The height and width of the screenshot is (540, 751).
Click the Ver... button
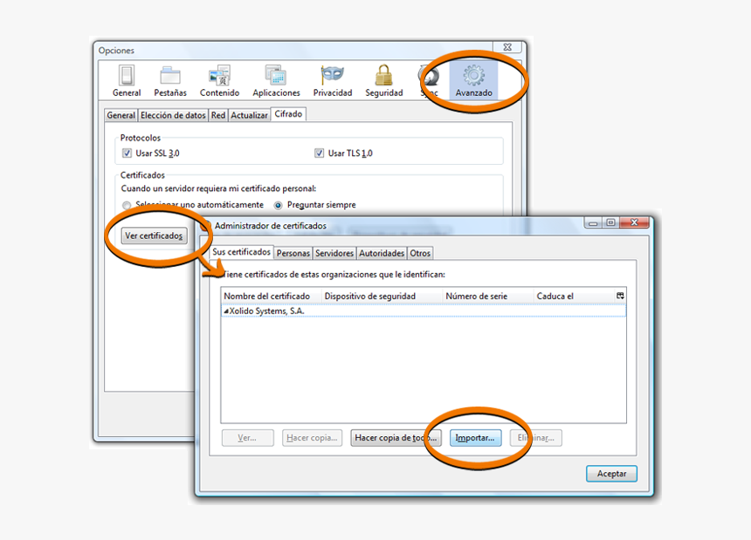(x=247, y=438)
